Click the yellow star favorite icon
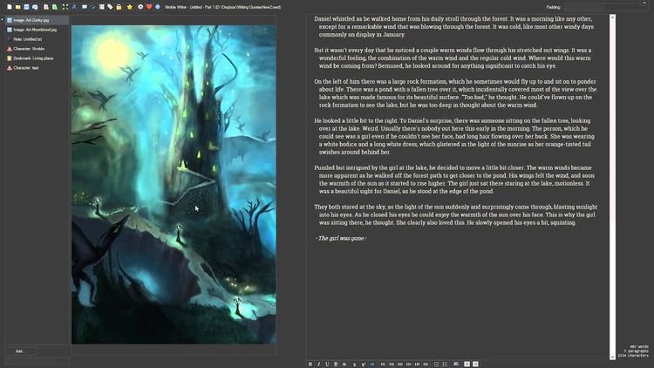The width and height of the screenshot is (654, 368). click(130, 7)
